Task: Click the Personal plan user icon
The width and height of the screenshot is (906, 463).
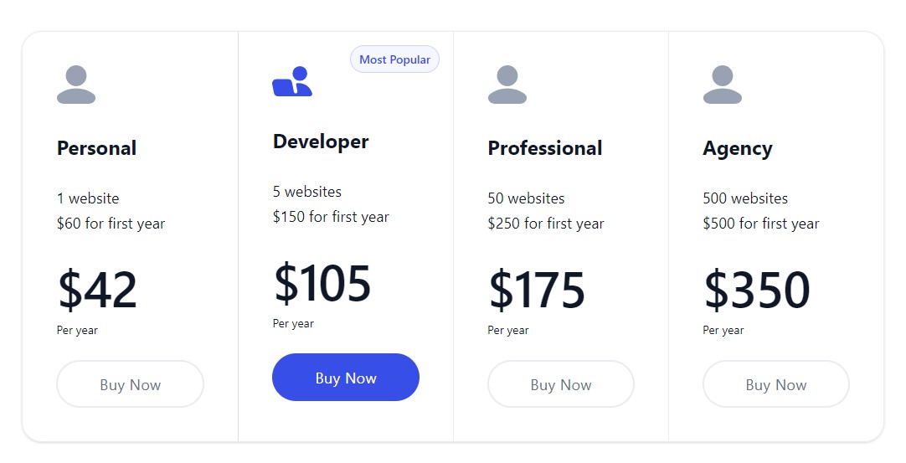Action: 76,85
